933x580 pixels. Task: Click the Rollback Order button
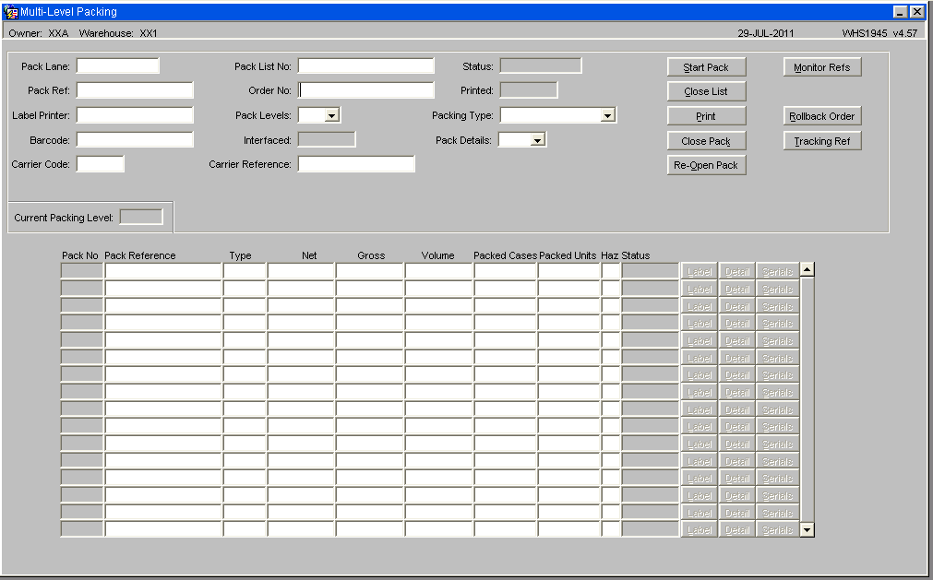coord(822,116)
